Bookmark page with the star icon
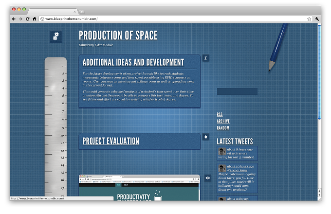 [309, 19]
